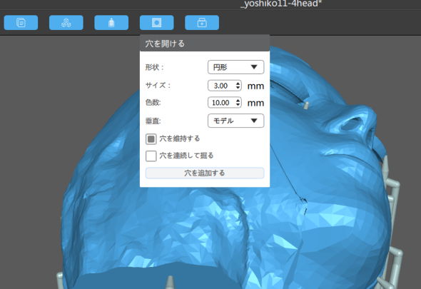Image resolution: width=421 pixels, height=289 pixels.
Task: Click the 穴を追加する button
Action: click(205, 173)
